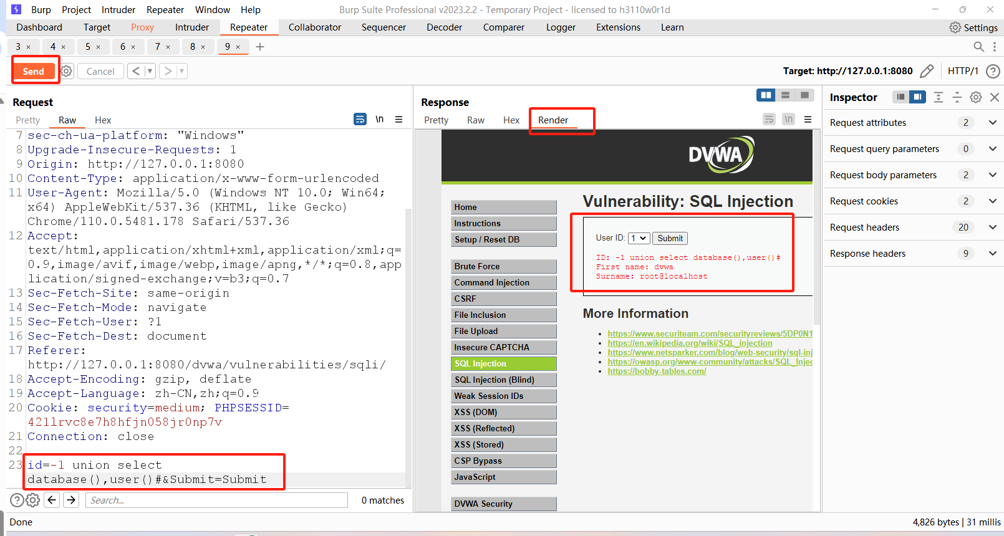The image size is (1004, 536).
Task: Open the response panel hamburger menu
Action: tap(808, 119)
